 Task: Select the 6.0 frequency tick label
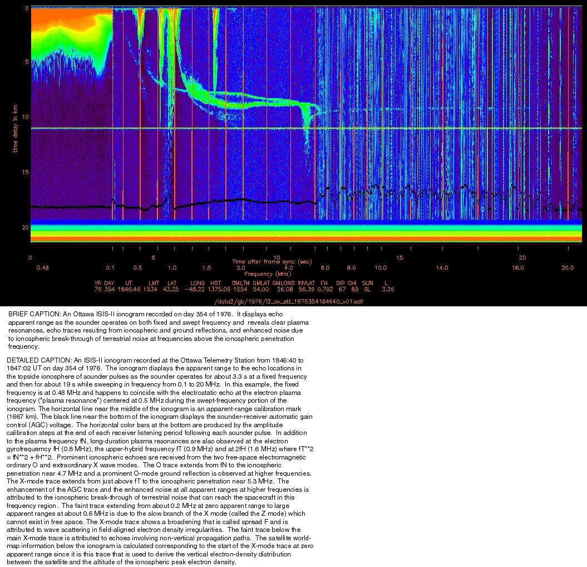pyautogui.click(x=325, y=267)
